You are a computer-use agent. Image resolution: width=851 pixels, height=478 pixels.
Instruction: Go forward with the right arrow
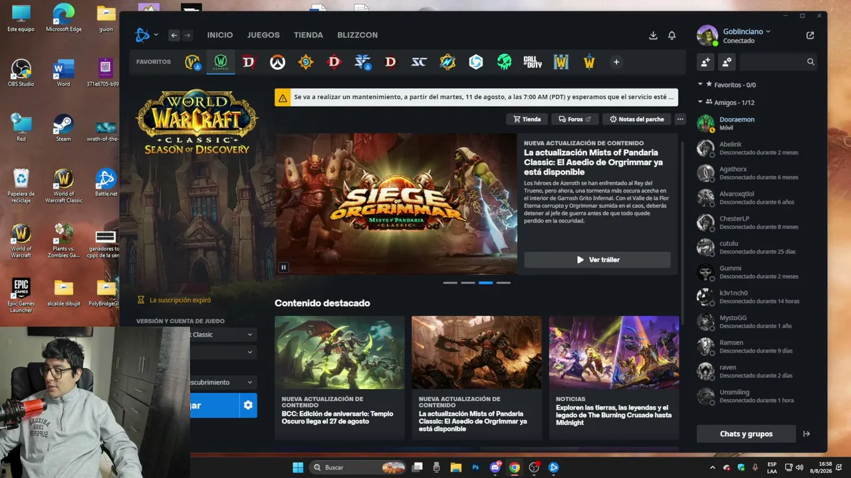[187, 35]
